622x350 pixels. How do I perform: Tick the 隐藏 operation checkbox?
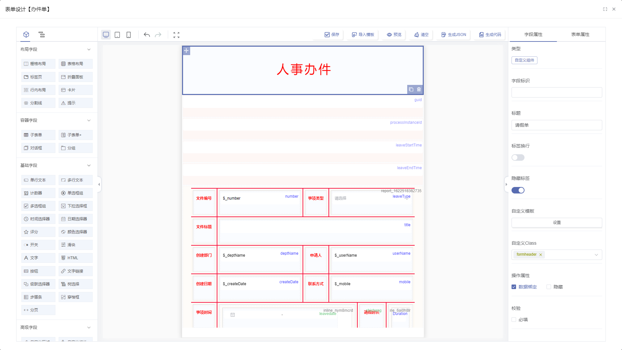549,287
